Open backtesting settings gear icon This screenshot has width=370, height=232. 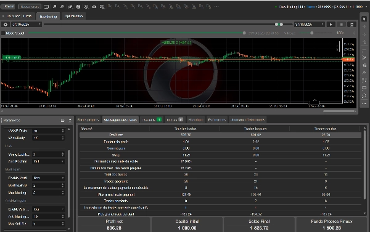(x=6, y=25)
